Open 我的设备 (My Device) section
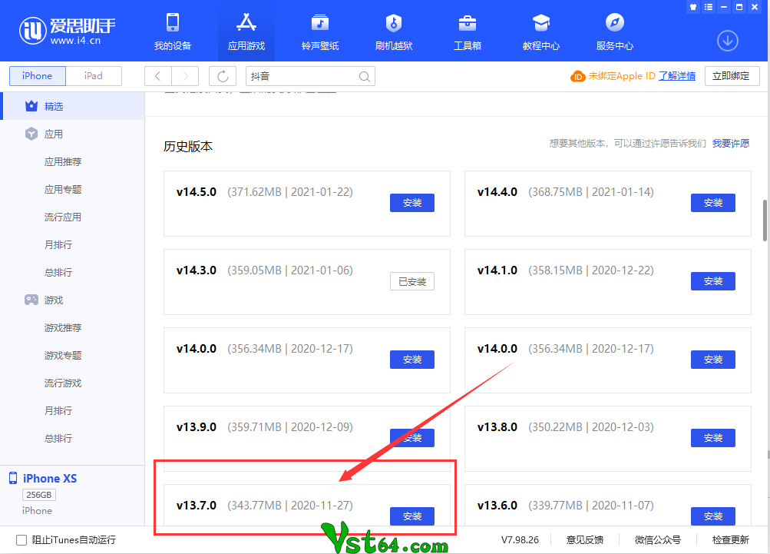 click(x=173, y=32)
